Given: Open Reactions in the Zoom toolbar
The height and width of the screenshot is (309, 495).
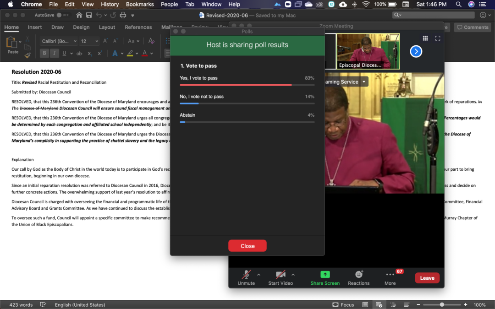Looking at the screenshot, I should 358,278.
